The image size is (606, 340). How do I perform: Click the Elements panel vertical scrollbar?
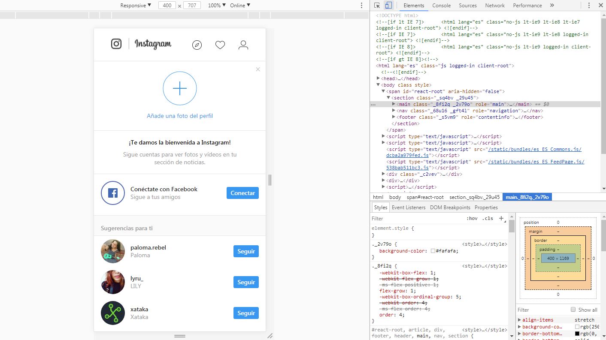(603, 86)
